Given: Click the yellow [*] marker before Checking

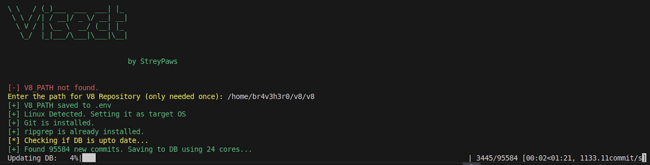Looking at the screenshot, I should click(14, 140).
